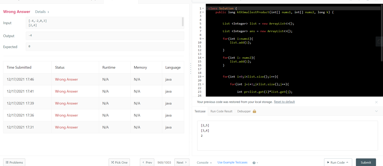Switch to the Run Code Result tab
The width and height of the screenshot is (383, 166).
221,111
